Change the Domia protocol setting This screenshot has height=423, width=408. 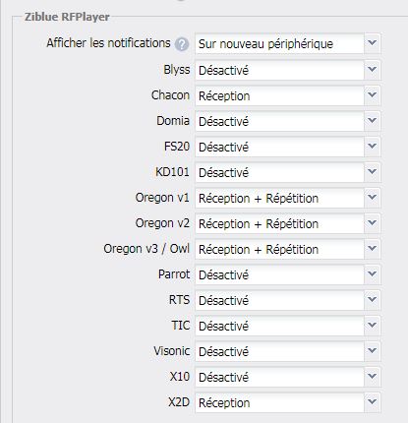pos(287,121)
